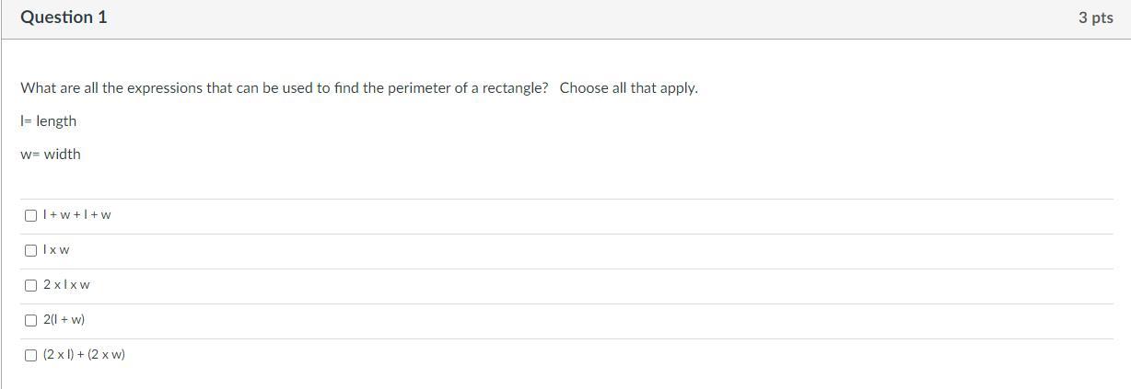Click the 'w= width' definition line
Screen dimensions: 1131x389
[51, 154]
